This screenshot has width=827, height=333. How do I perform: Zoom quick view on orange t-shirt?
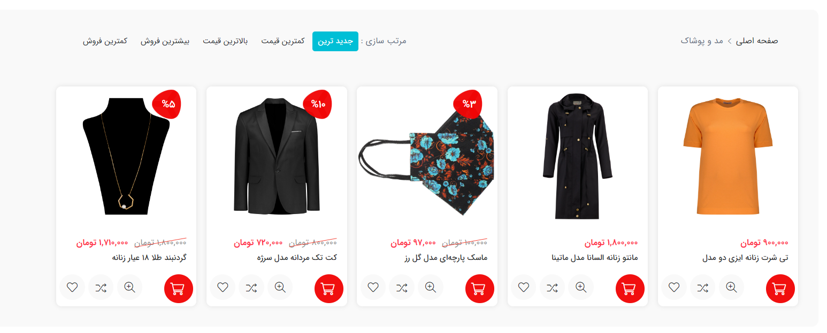(x=731, y=288)
